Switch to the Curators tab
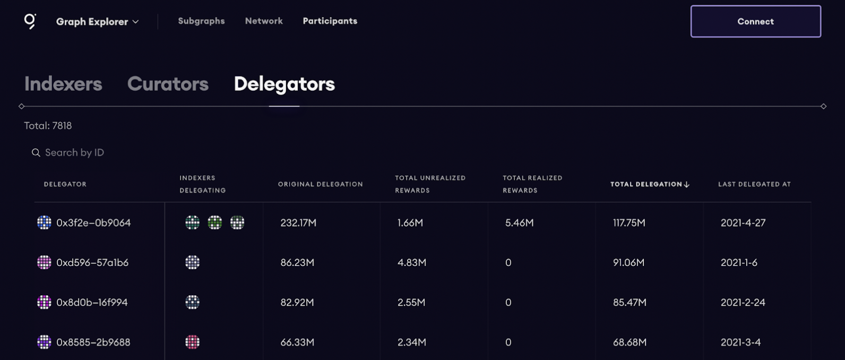The height and width of the screenshot is (360, 845). pos(168,84)
